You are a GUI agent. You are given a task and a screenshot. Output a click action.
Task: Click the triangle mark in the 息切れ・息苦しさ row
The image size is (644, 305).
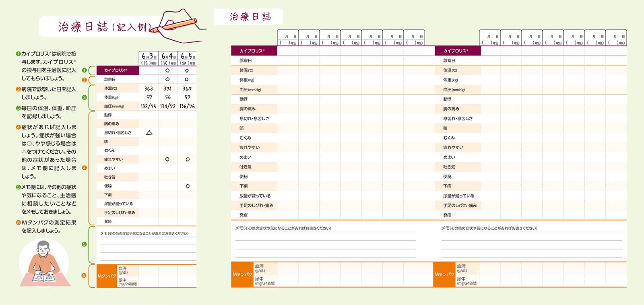pos(149,132)
